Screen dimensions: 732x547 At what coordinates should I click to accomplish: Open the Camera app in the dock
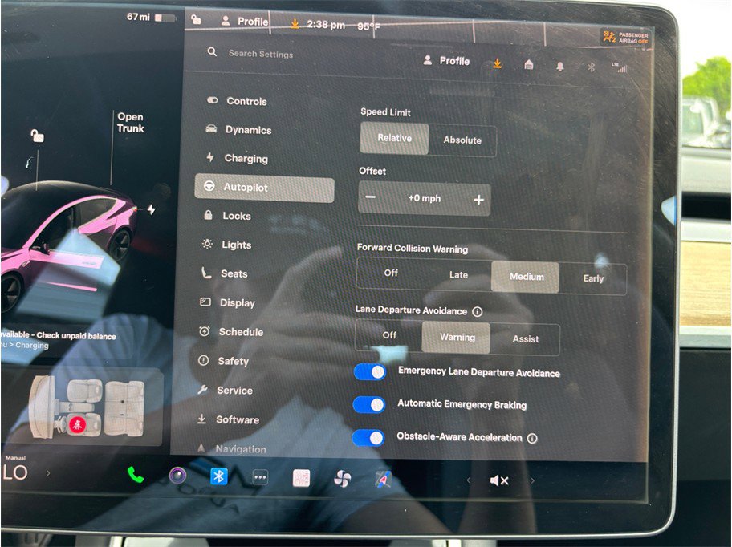click(177, 476)
